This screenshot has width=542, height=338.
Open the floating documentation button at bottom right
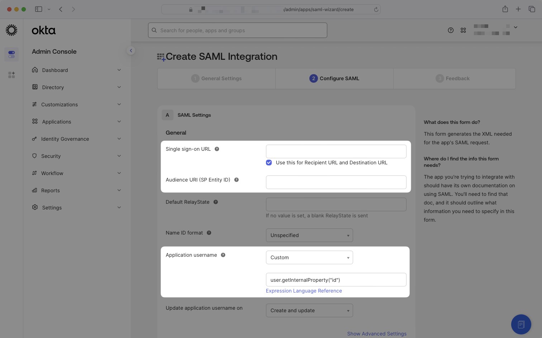tap(521, 324)
